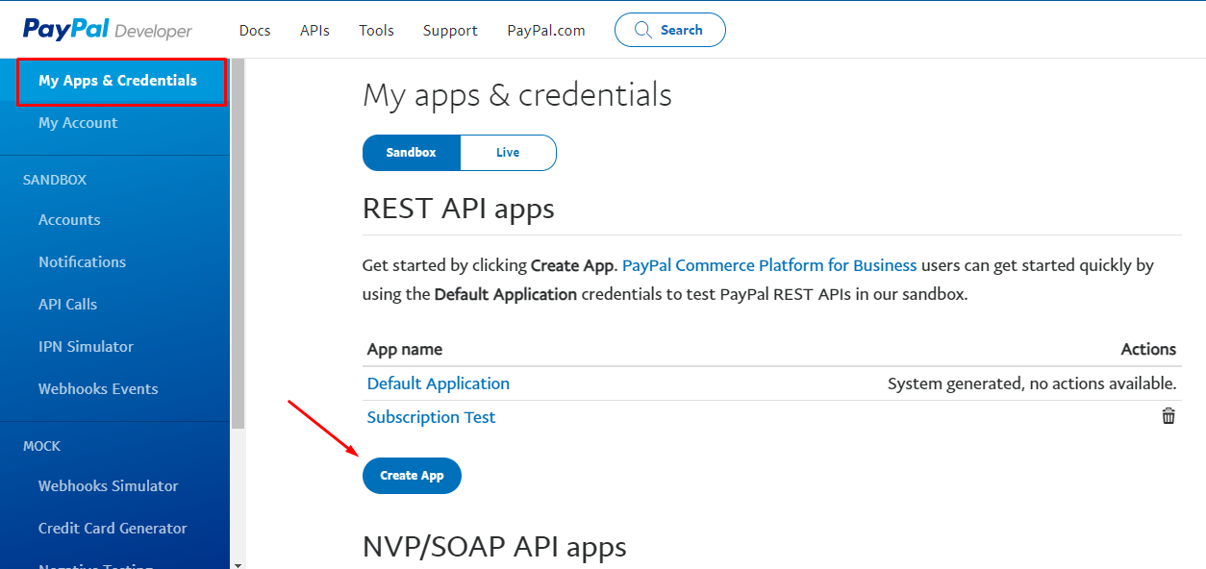This screenshot has height=569, width=1206.
Task: Open PayPal Commerce Platform for Business link
Action: 769,265
